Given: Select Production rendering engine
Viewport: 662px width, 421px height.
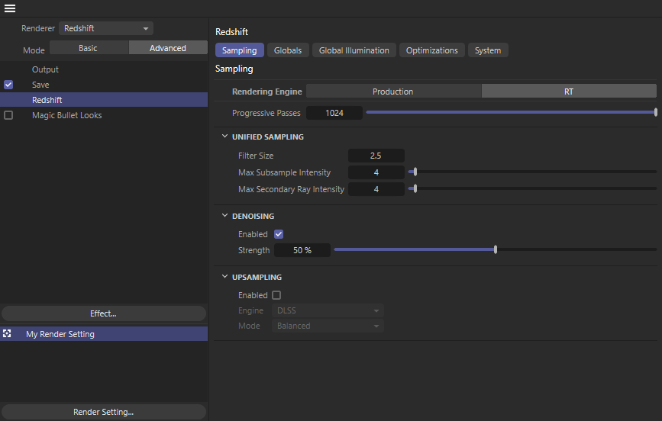Looking at the screenshot, I should point(393,92).
